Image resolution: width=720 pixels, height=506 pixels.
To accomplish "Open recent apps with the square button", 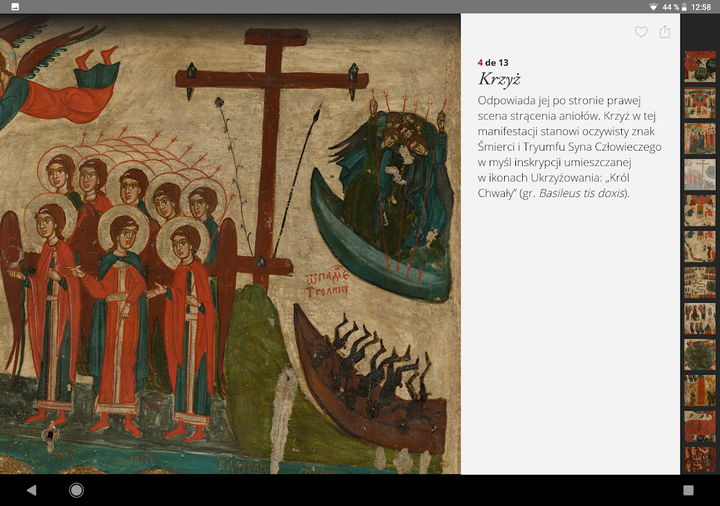I will tap(688, 490).
